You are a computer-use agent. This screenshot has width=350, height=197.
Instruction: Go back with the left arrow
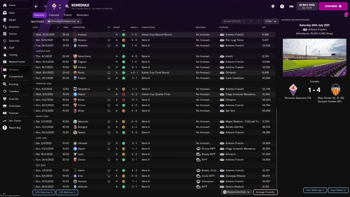tap(36, 6)
